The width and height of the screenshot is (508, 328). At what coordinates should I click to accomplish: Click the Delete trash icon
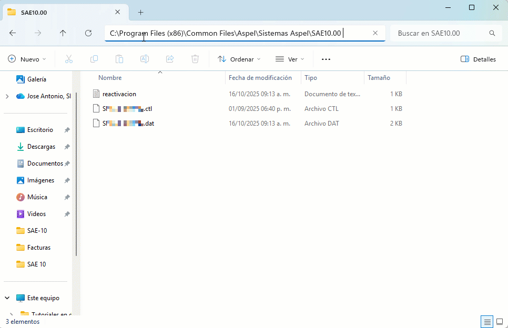[x=195, y=59]
